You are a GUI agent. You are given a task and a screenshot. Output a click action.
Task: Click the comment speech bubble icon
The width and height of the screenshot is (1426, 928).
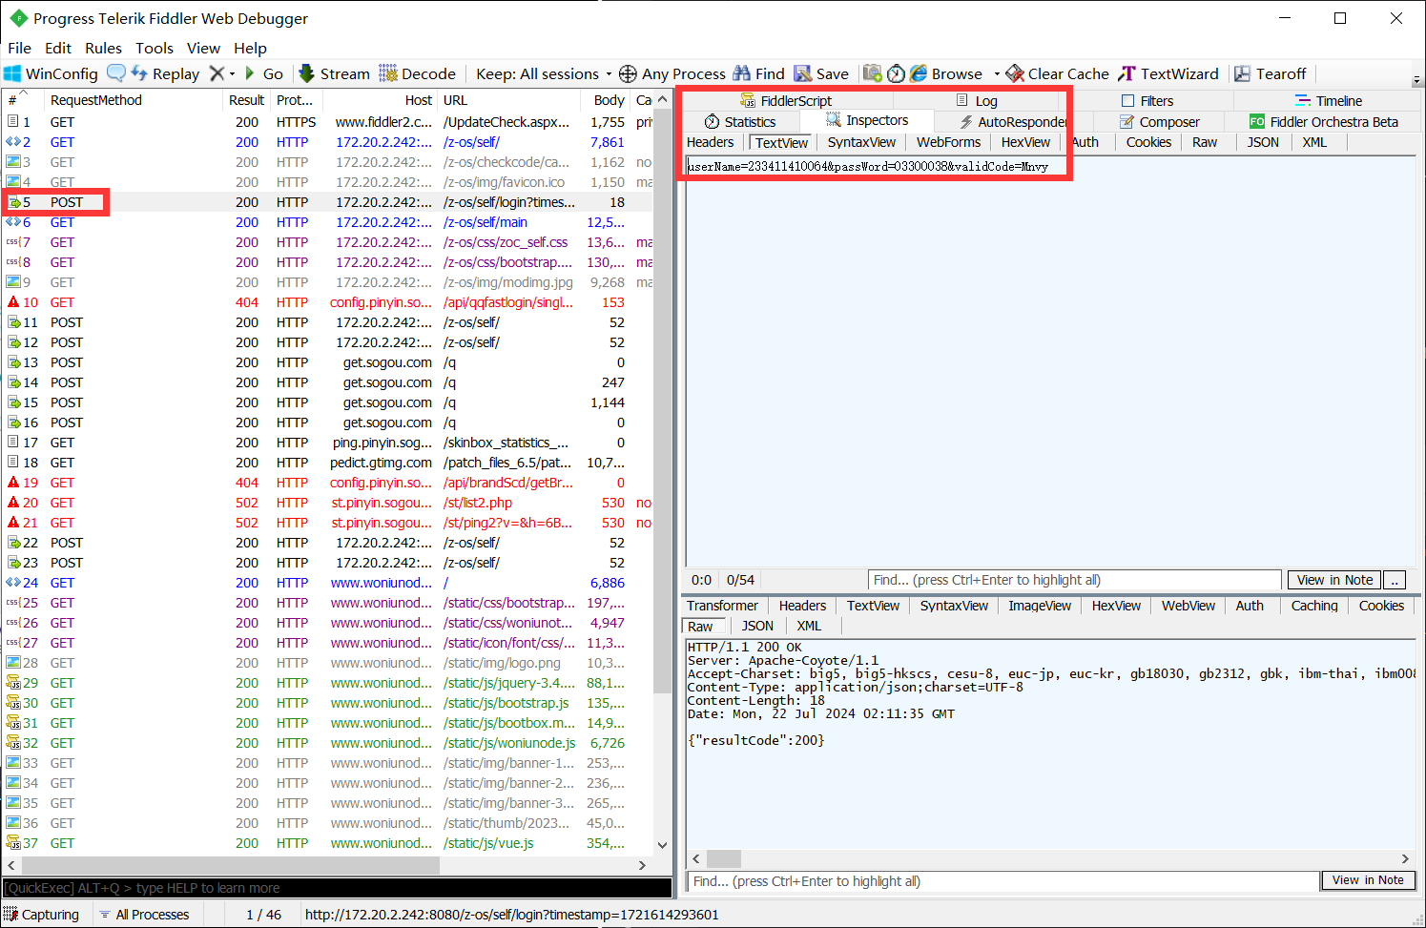[115, 73]
